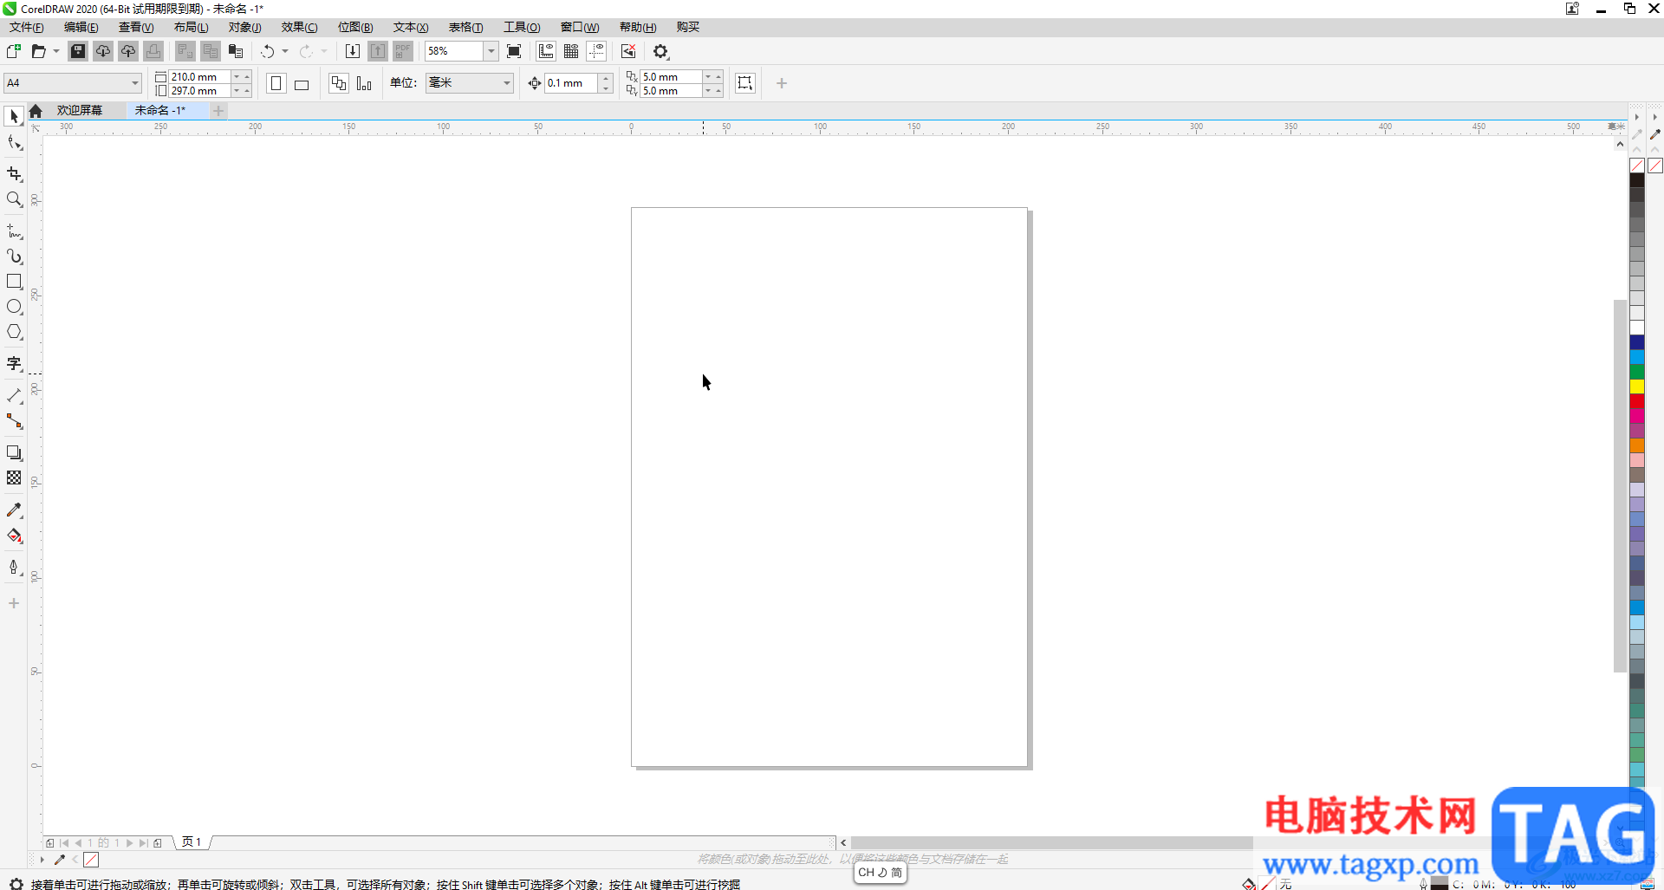Pick the yellow swatch in palette
Viewport: 1664px width, 890px height.
point(1637,387)
